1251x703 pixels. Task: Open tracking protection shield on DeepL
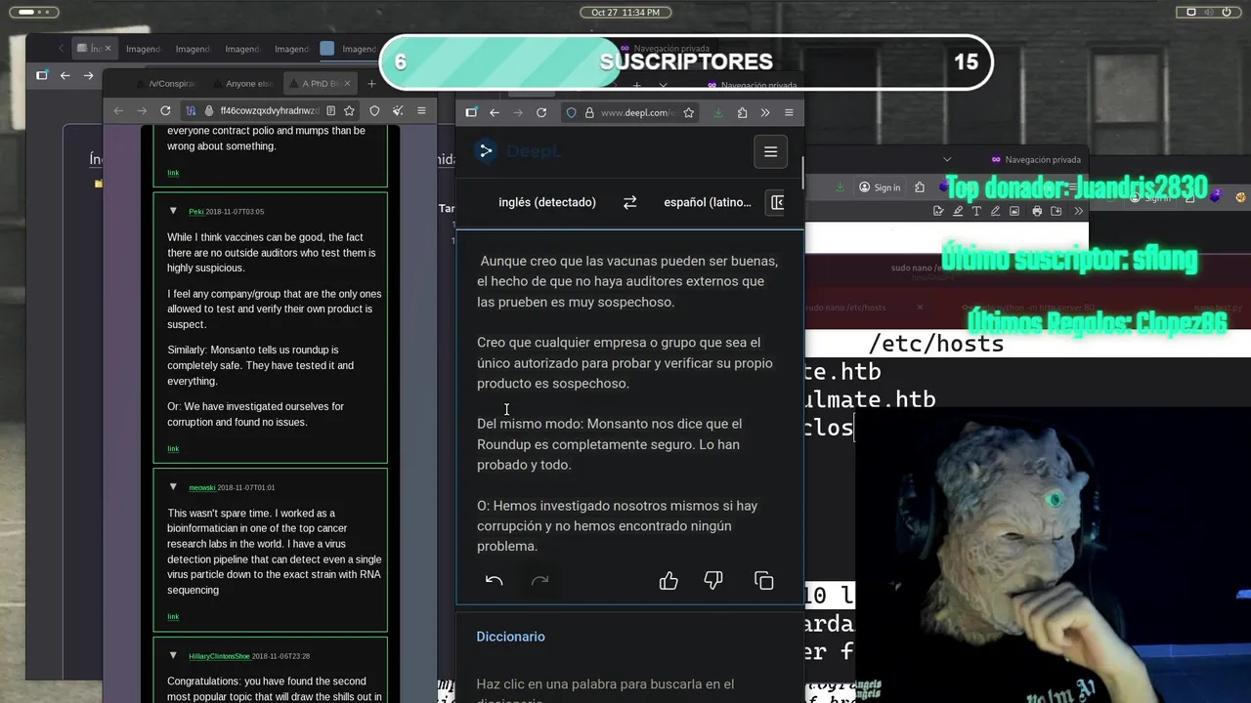[x=572, y=112]
